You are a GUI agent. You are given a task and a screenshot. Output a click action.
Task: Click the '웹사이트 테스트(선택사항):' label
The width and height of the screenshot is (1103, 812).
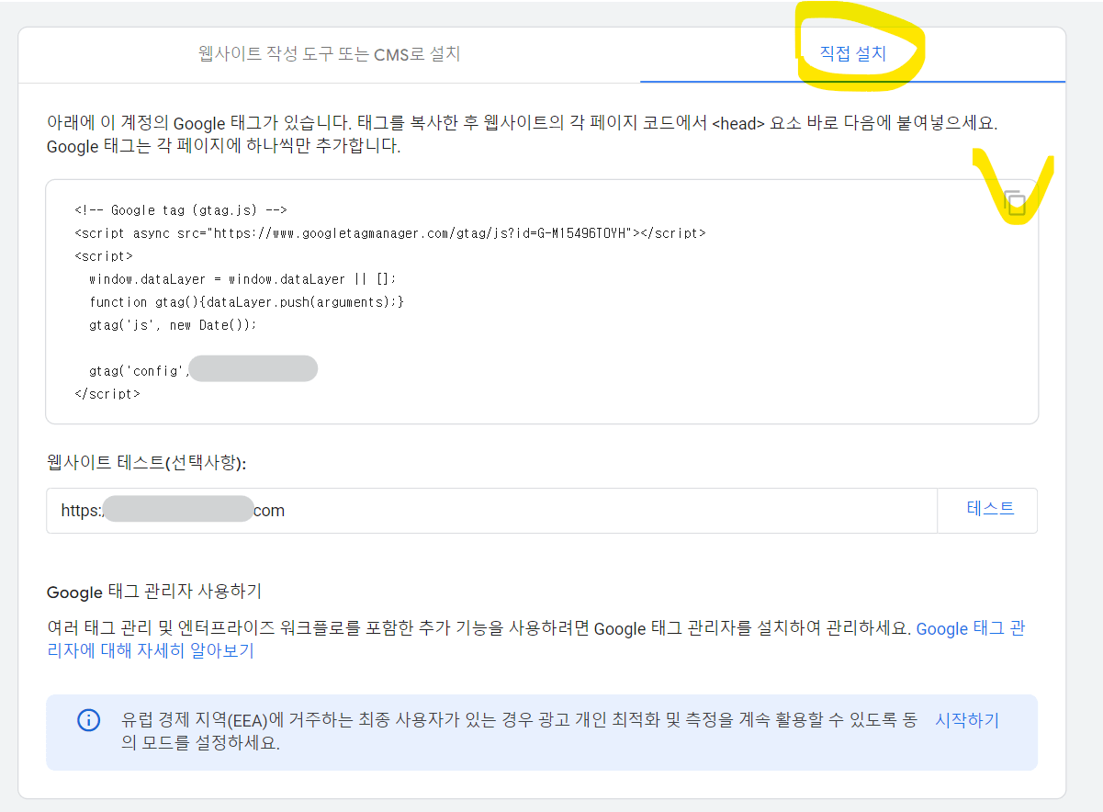click(146, 464)
